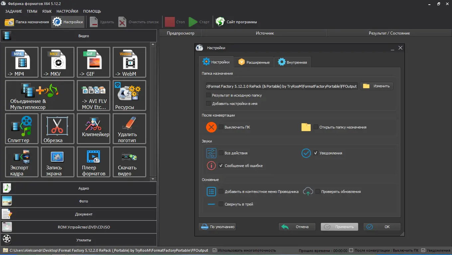452x255 pixels.
Task: Expand the Аудио category panel
Action: pyautogui.click(x=78, y=188)
